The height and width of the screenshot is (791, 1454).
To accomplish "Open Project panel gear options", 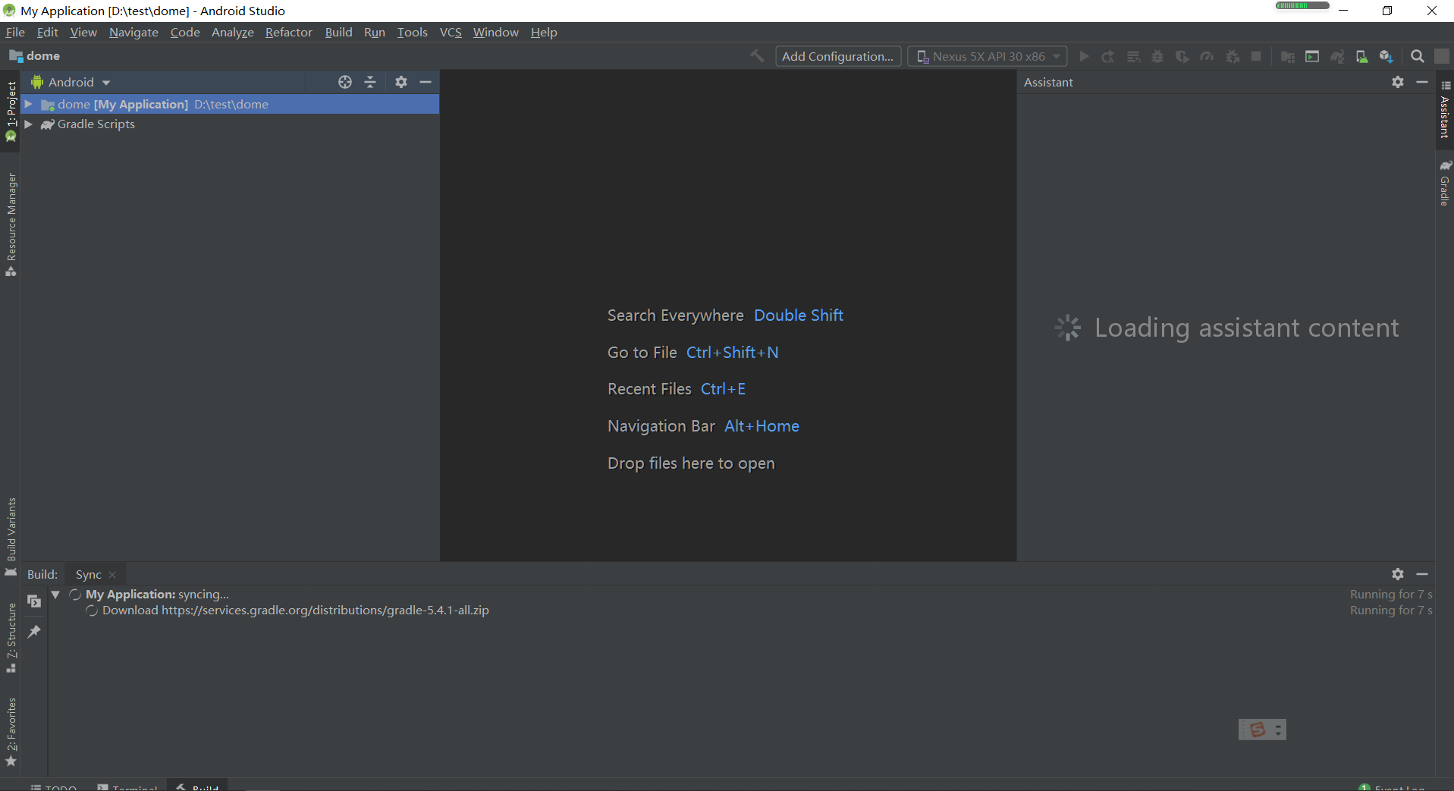I will click(401, 82).
